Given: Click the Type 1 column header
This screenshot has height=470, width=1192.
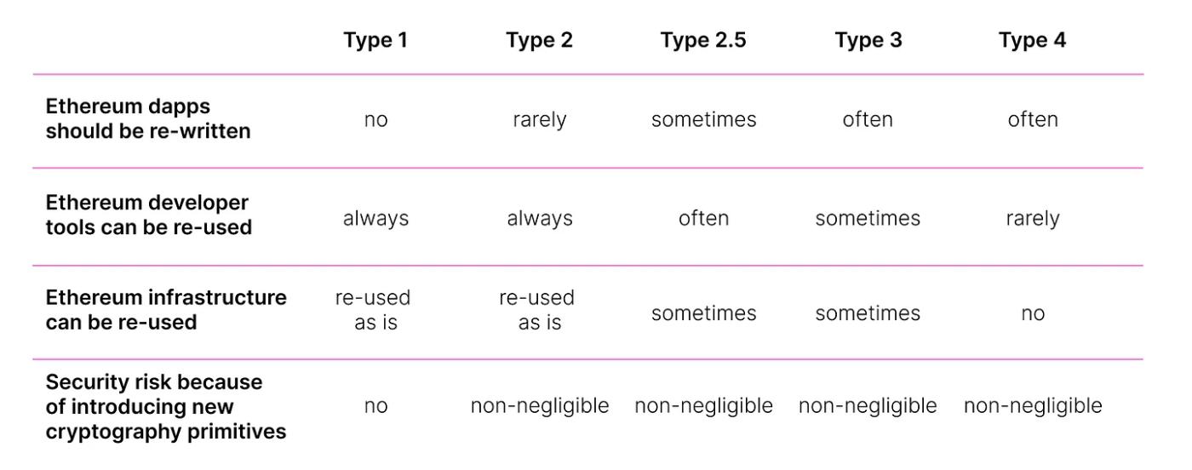Looking at the screenshot, I should pos(375,40).
